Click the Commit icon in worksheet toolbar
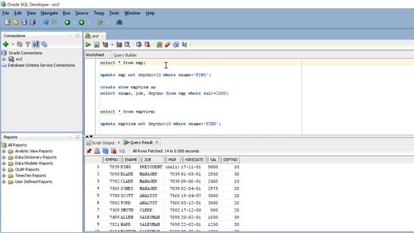 coord(139,45)
